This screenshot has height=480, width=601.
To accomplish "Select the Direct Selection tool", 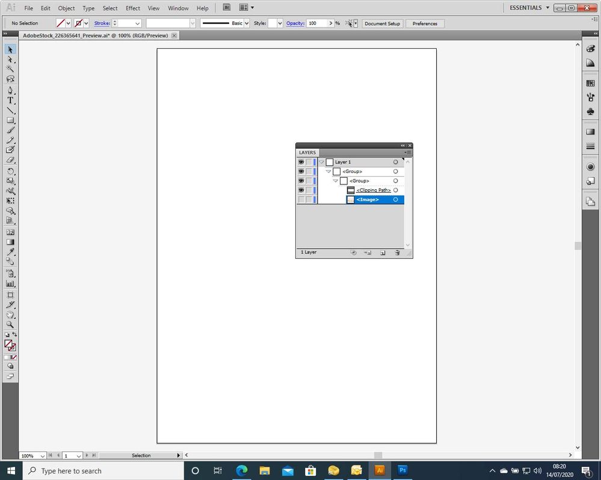I will (x=10, y=59).
